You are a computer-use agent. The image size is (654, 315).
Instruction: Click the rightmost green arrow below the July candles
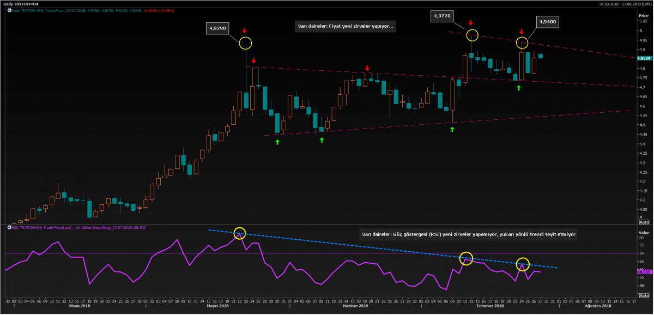[x=519, y=87]
